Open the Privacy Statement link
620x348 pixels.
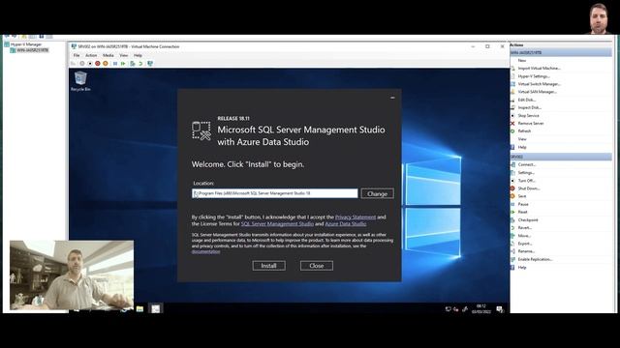pos(356,217)
